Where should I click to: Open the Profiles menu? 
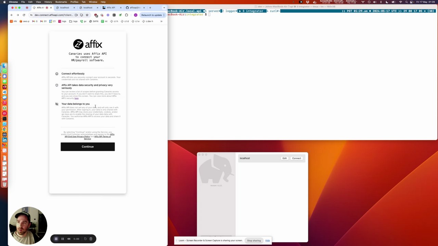(x=74, y=2)
